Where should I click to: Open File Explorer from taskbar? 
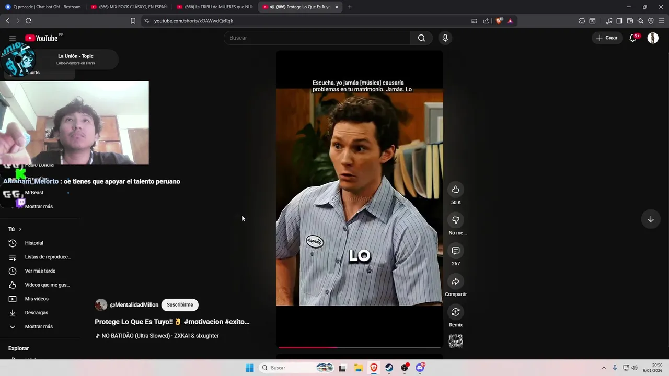(358, 368)
